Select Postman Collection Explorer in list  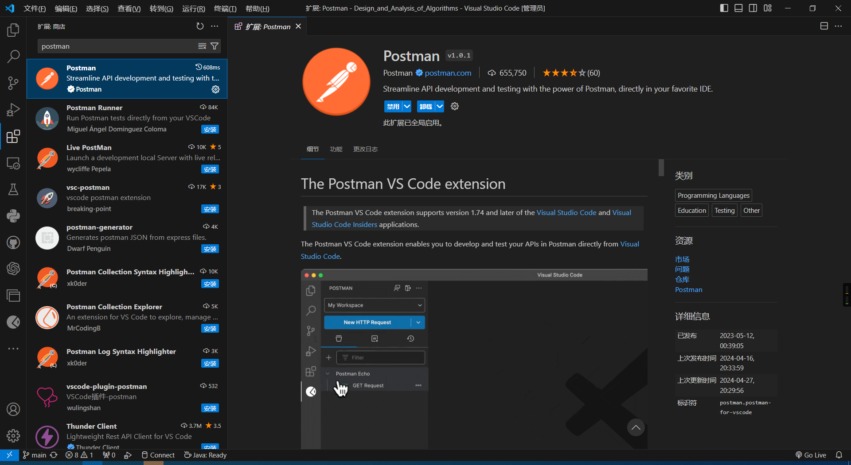127,317
